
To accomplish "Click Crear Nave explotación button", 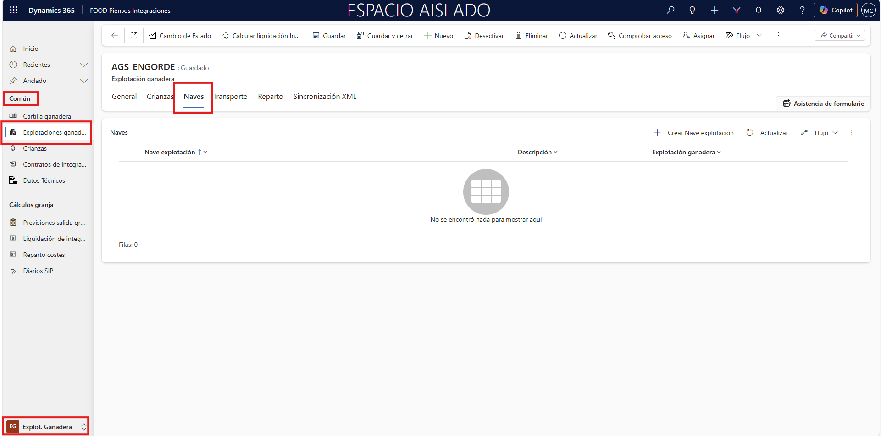I will point(694,133).
